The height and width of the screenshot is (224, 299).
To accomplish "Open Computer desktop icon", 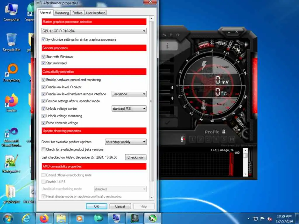I will 11,12.
